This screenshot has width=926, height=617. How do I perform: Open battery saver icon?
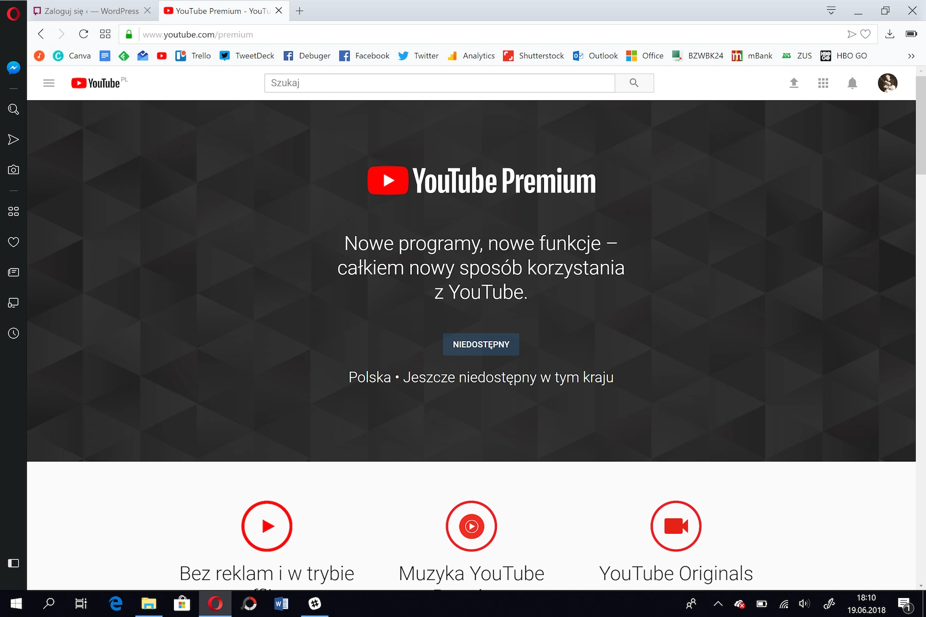pyautogui.click(x=911, y=34)
